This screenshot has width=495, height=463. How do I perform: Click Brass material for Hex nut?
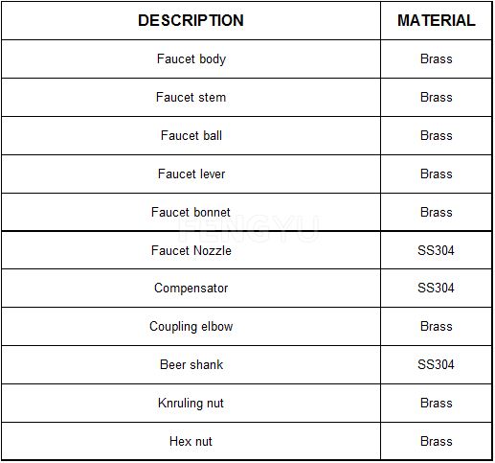click(x=437, y=442)
